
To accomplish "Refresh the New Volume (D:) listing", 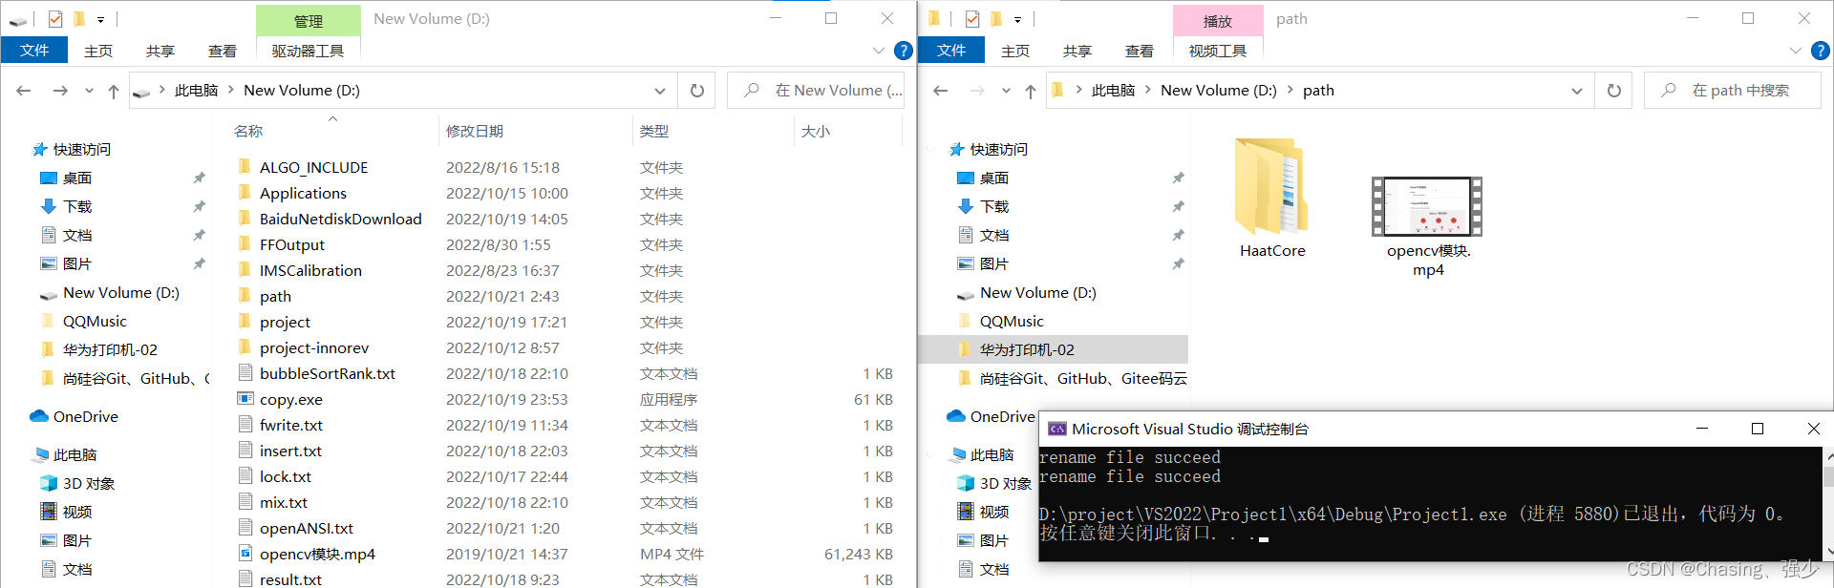I will (697, 91).
